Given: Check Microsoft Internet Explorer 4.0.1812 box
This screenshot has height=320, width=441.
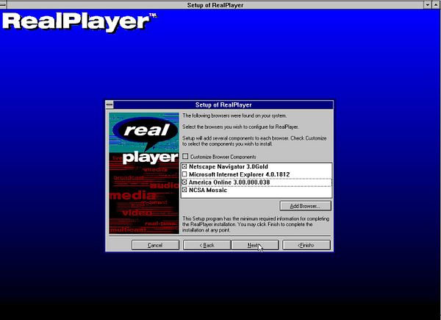Looking at the screenshot, I should coord(184,174).
